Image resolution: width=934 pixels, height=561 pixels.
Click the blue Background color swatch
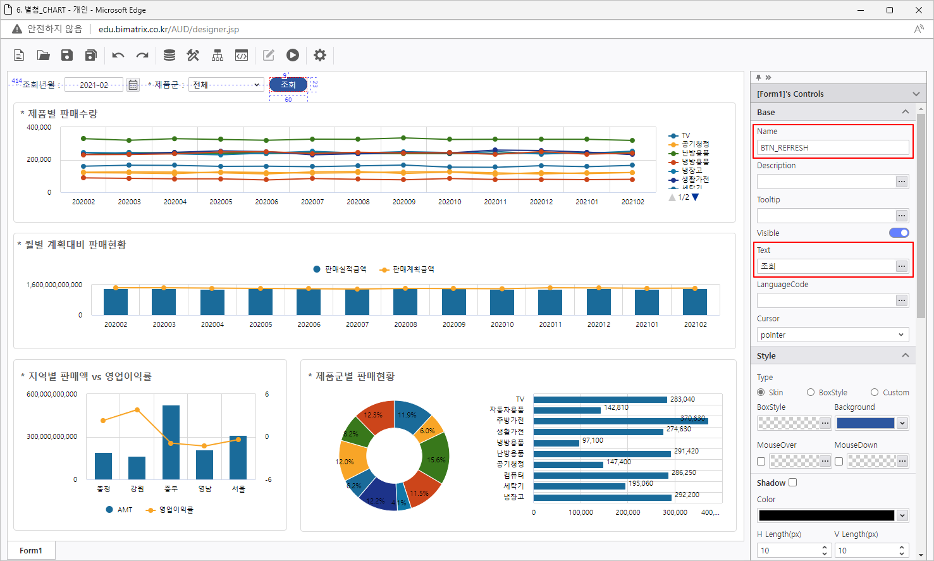pos(865,423)
